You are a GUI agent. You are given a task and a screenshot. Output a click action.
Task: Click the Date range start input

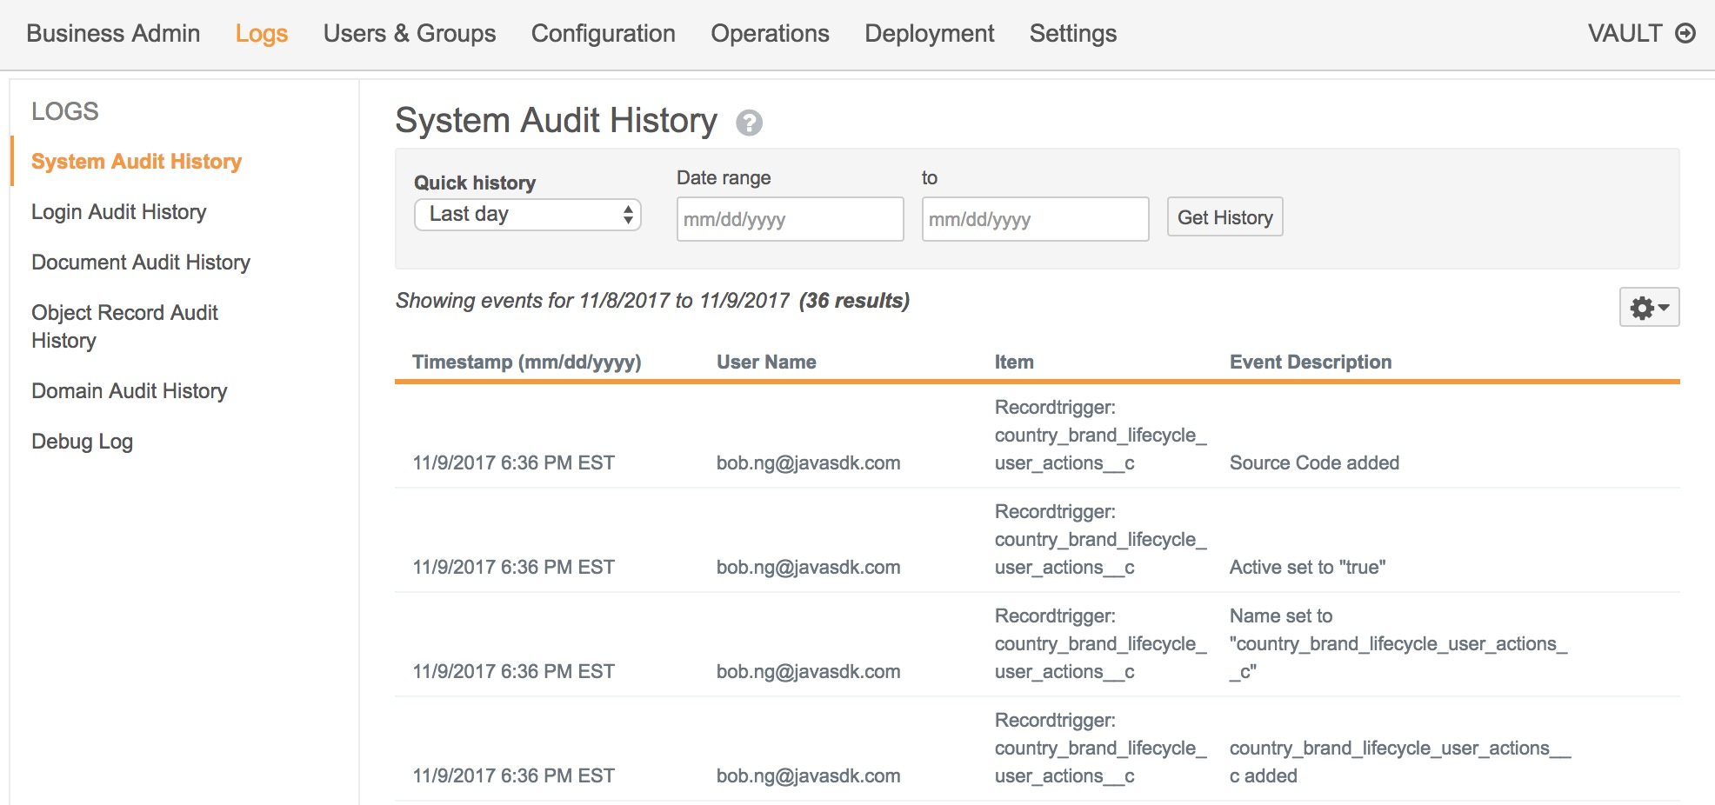click(x=789, y=219)
